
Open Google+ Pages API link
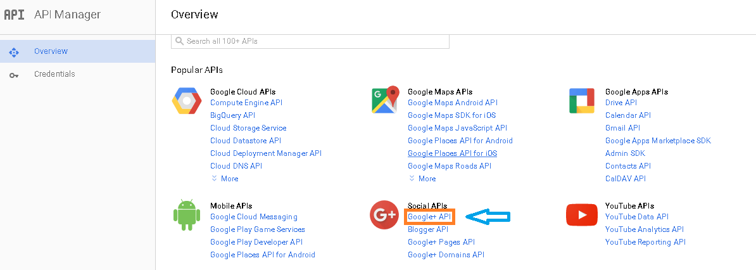coord(442,242)
